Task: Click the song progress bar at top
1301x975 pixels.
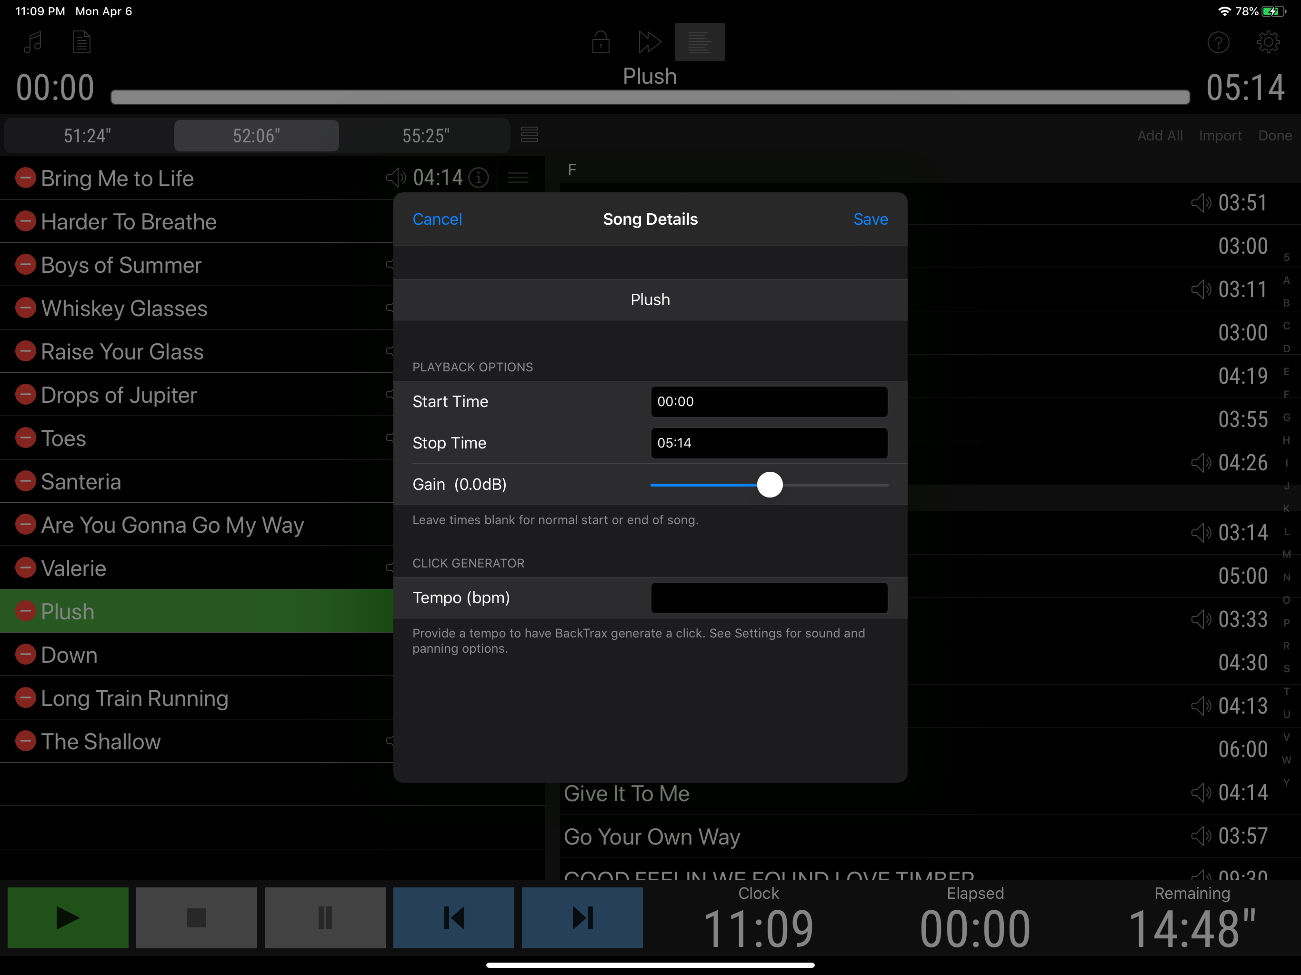Action: tap(650, 97)
